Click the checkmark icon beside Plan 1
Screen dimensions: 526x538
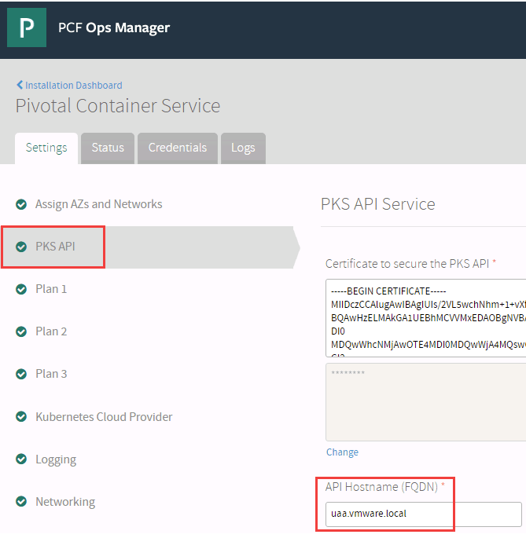[21, 289]
